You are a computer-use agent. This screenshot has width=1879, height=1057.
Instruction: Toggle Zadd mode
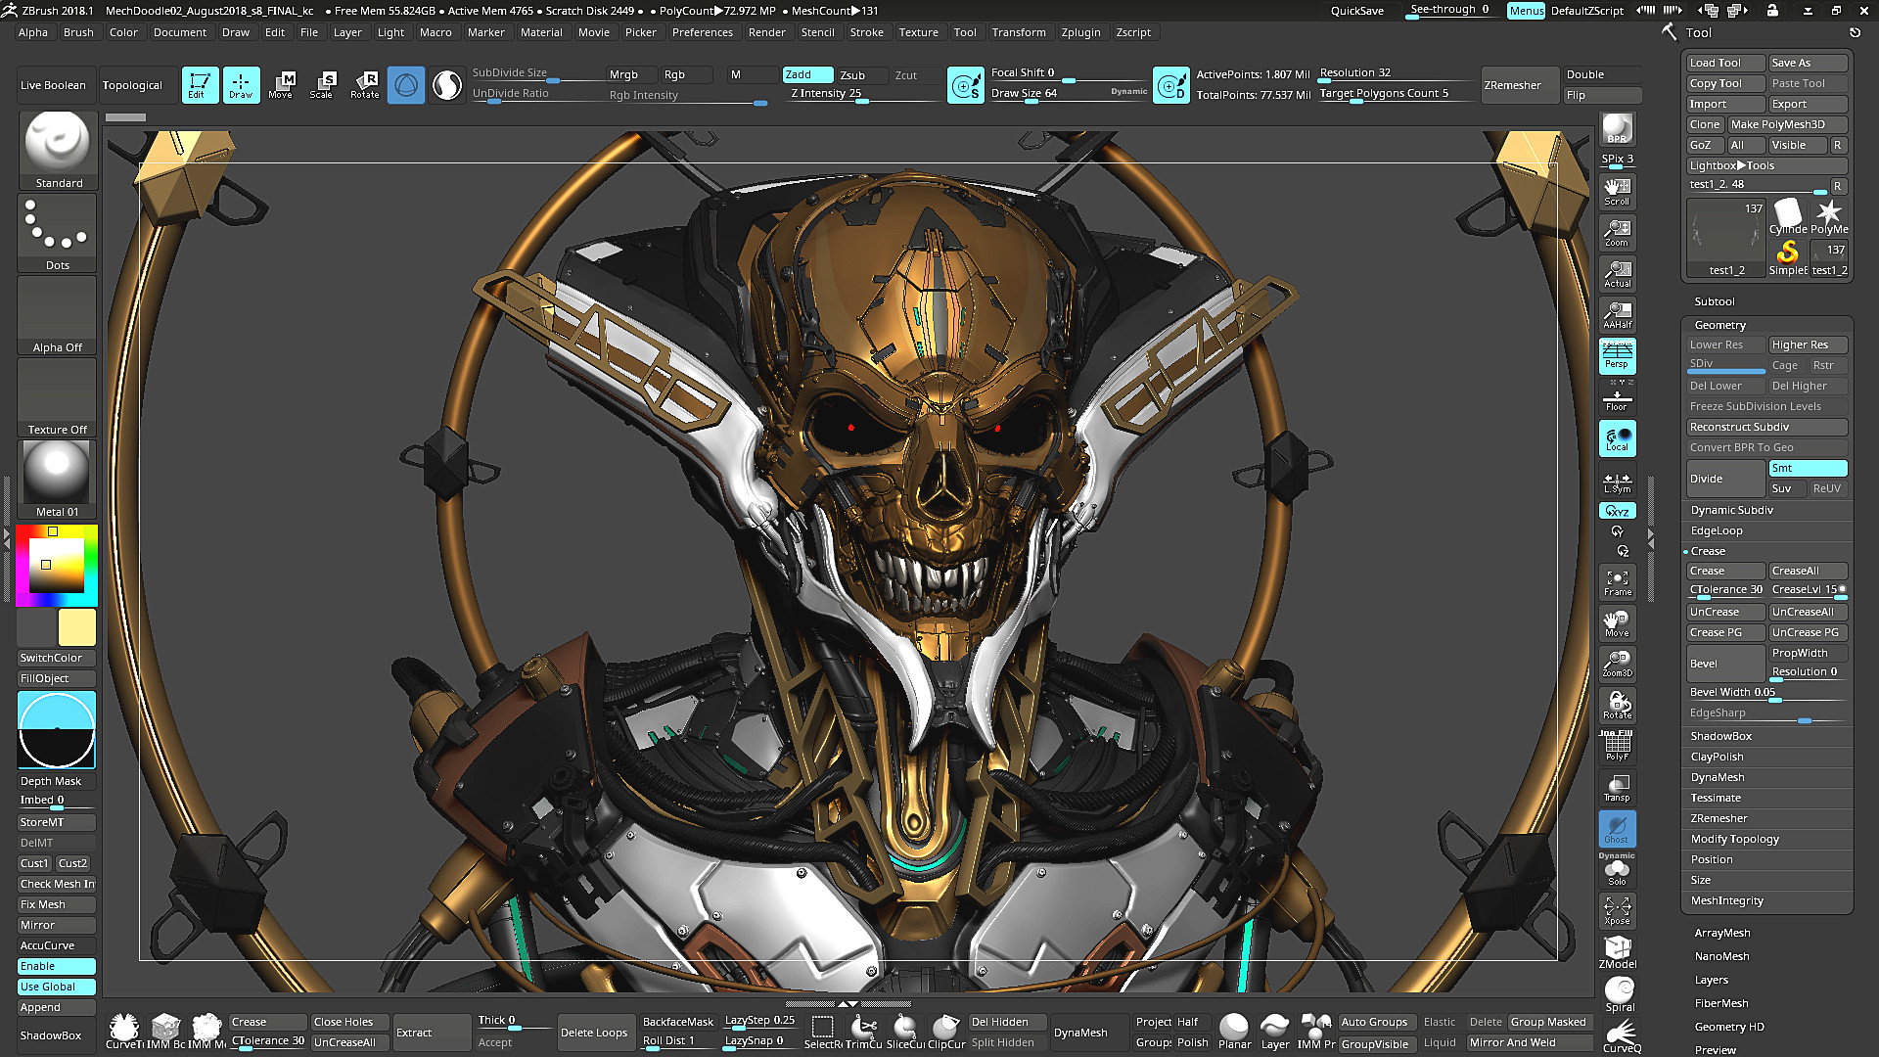pyautogui.click(x=807, y=74)
